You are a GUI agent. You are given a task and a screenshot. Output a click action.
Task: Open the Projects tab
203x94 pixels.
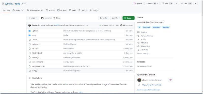62,10
